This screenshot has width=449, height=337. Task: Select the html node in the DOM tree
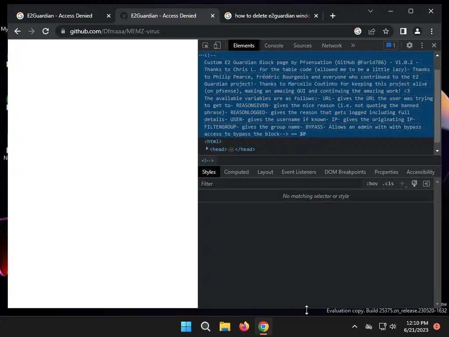213,141
